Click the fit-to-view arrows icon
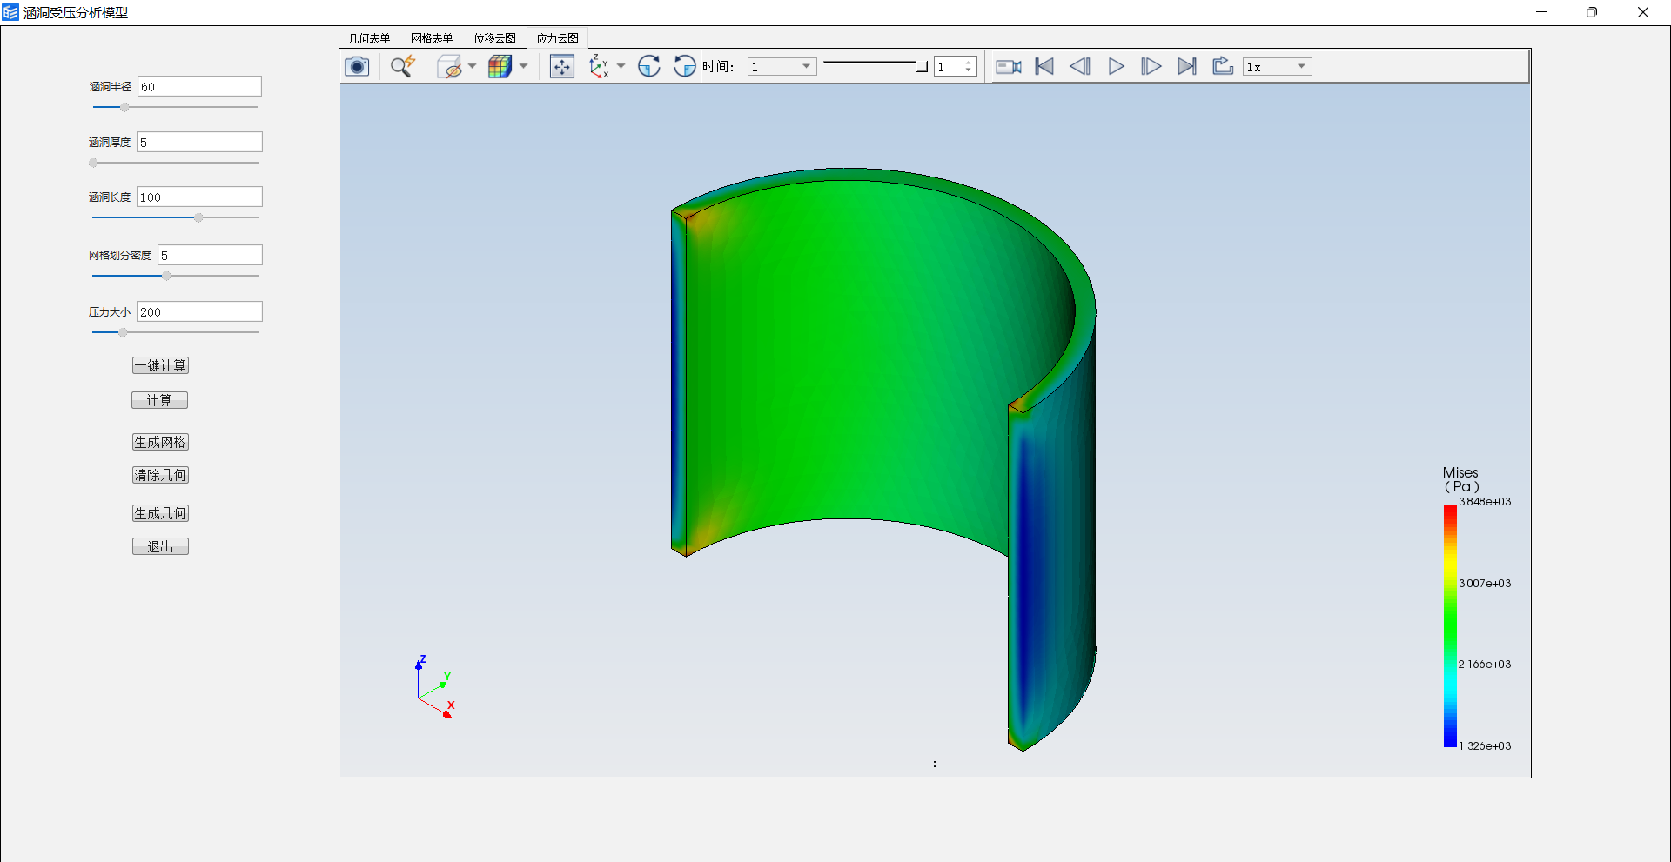This screenshot has width=1671, height=862. point(562,66)
